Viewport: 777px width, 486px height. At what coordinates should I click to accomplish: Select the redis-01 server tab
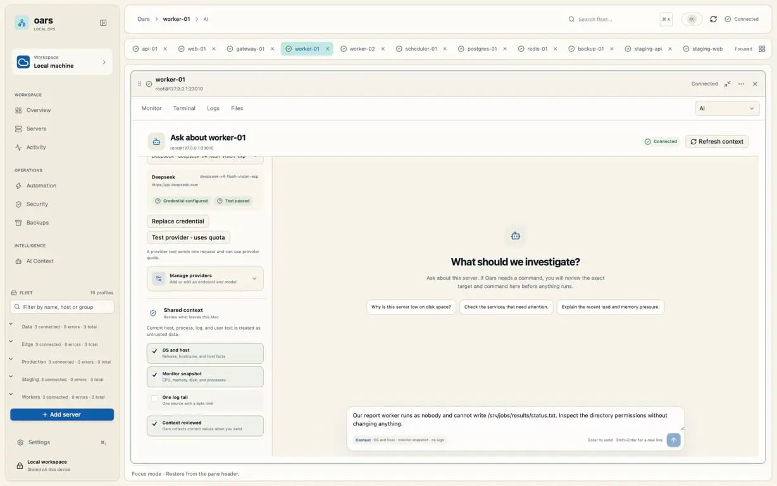coord(537,49)
